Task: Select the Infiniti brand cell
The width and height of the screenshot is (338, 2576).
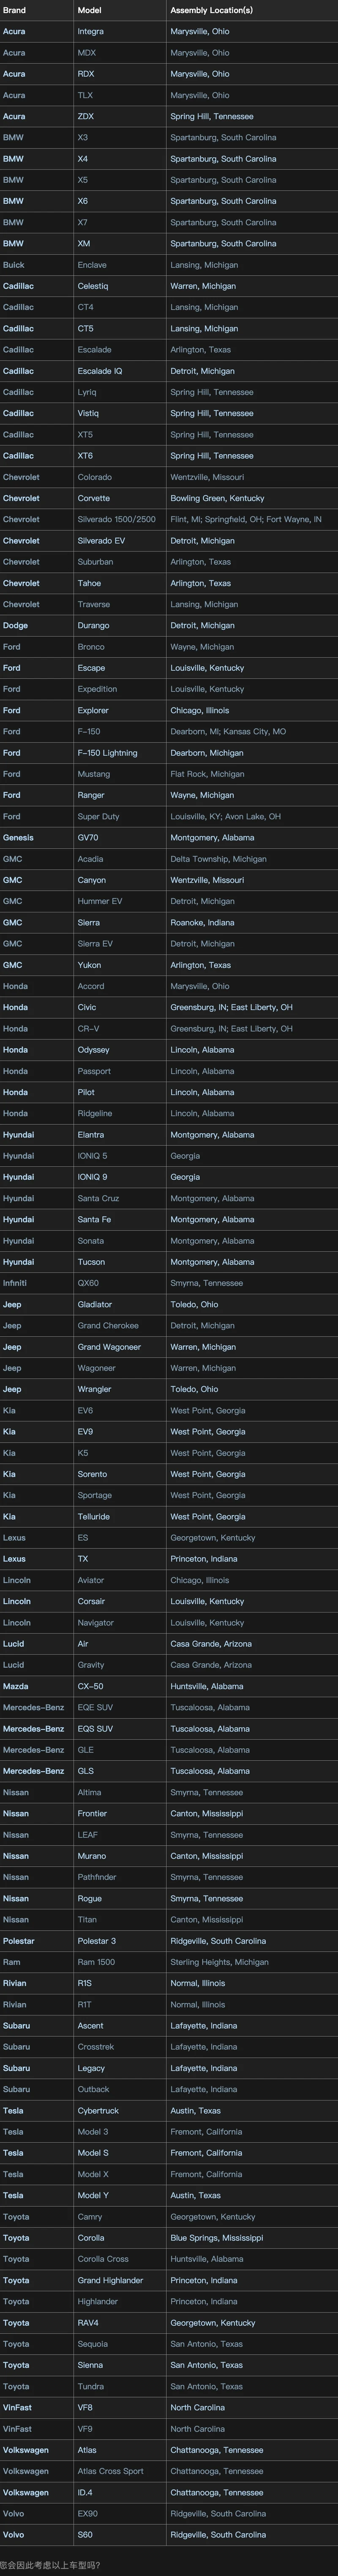Action: point(15,1283)
